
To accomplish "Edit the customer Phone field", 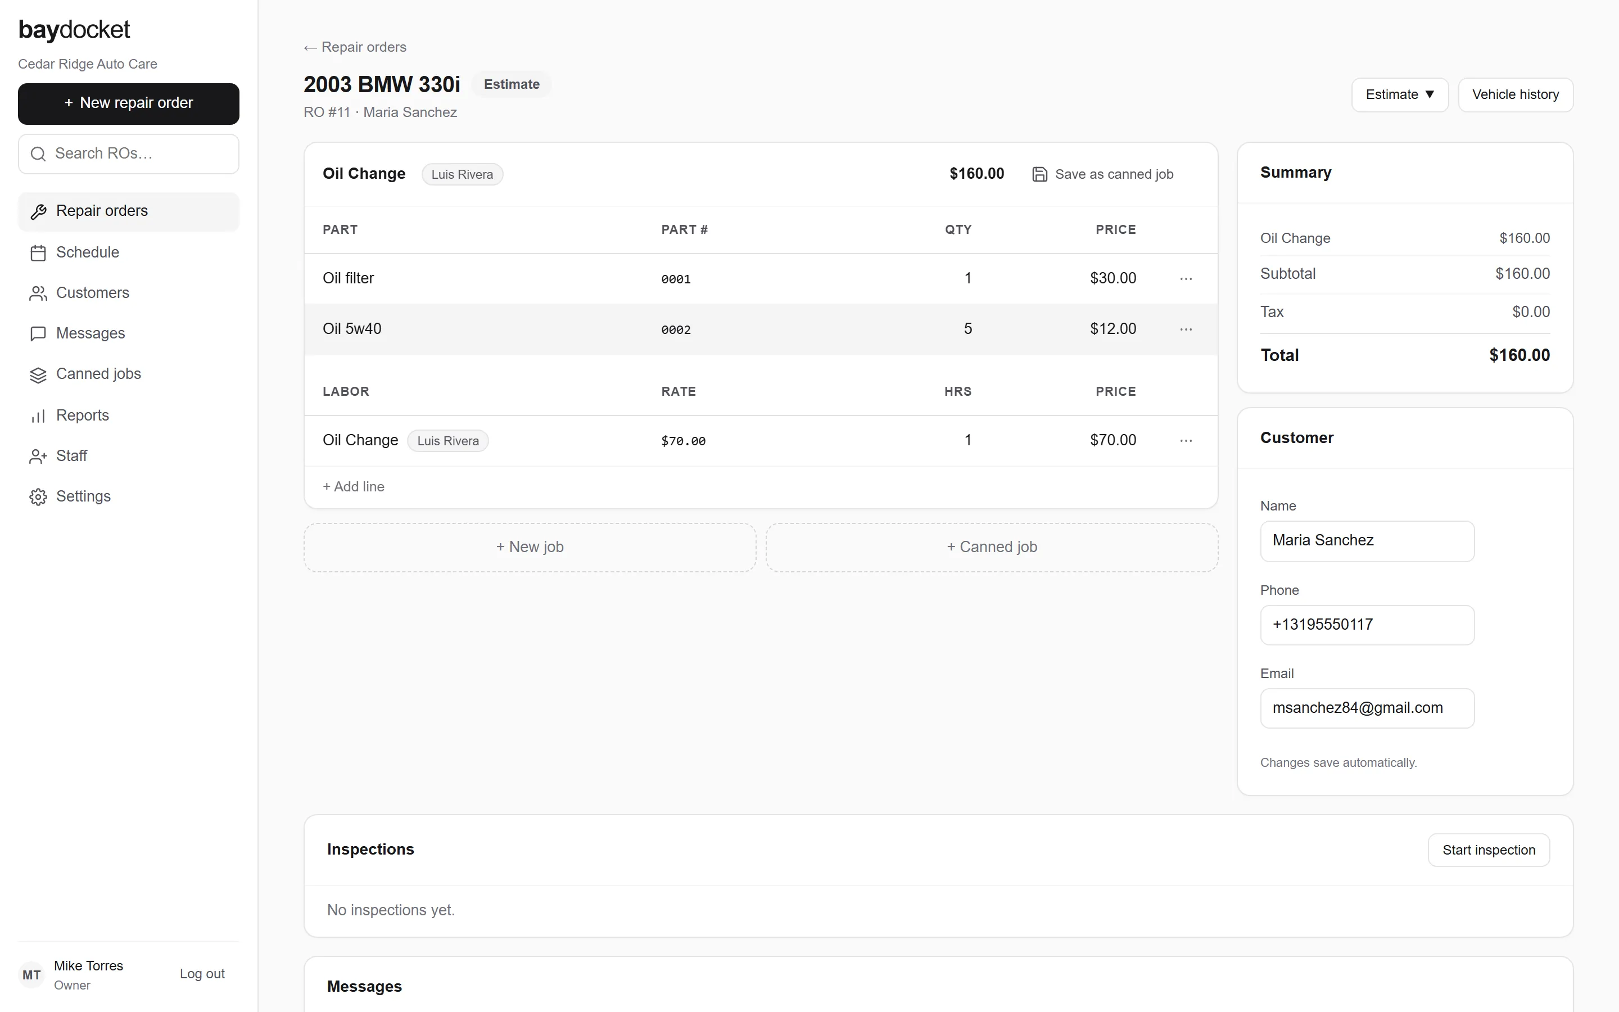I will tap(1367, 625).
